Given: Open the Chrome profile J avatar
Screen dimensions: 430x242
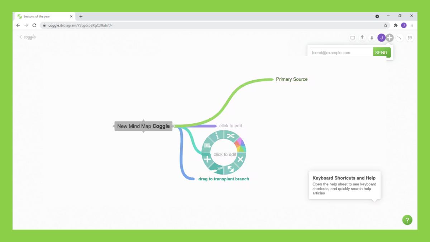Looking at the screenshot, I should click(404, 25).
